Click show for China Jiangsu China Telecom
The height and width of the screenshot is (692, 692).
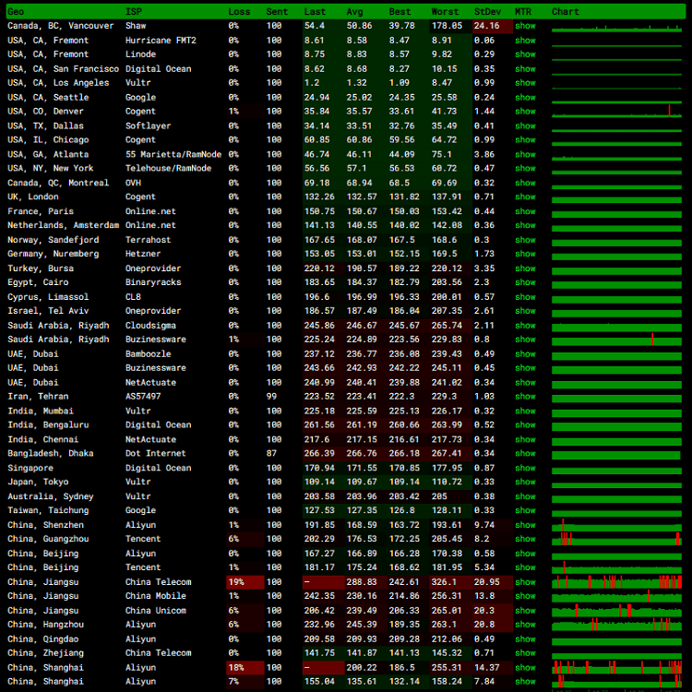(x=524, y=582)
